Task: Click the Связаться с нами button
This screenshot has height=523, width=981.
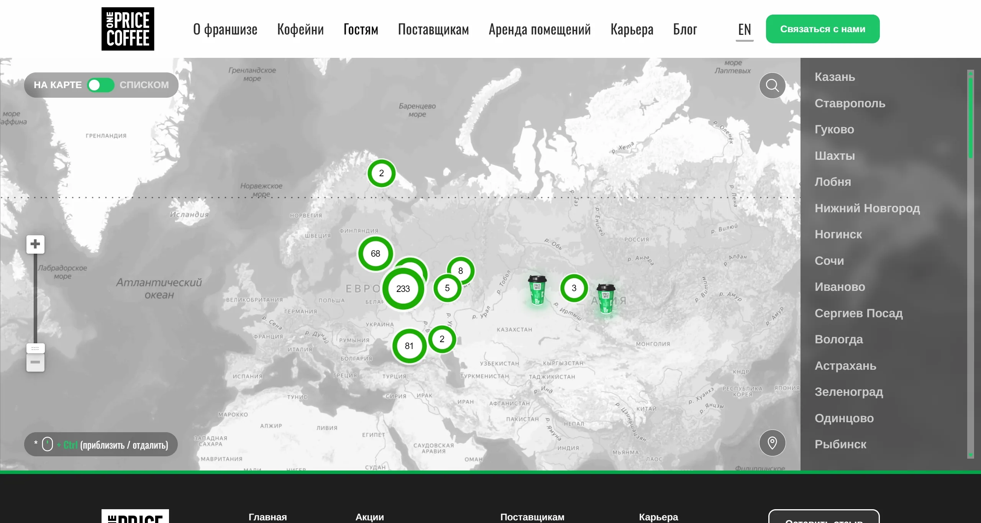Action: point(822,29)
